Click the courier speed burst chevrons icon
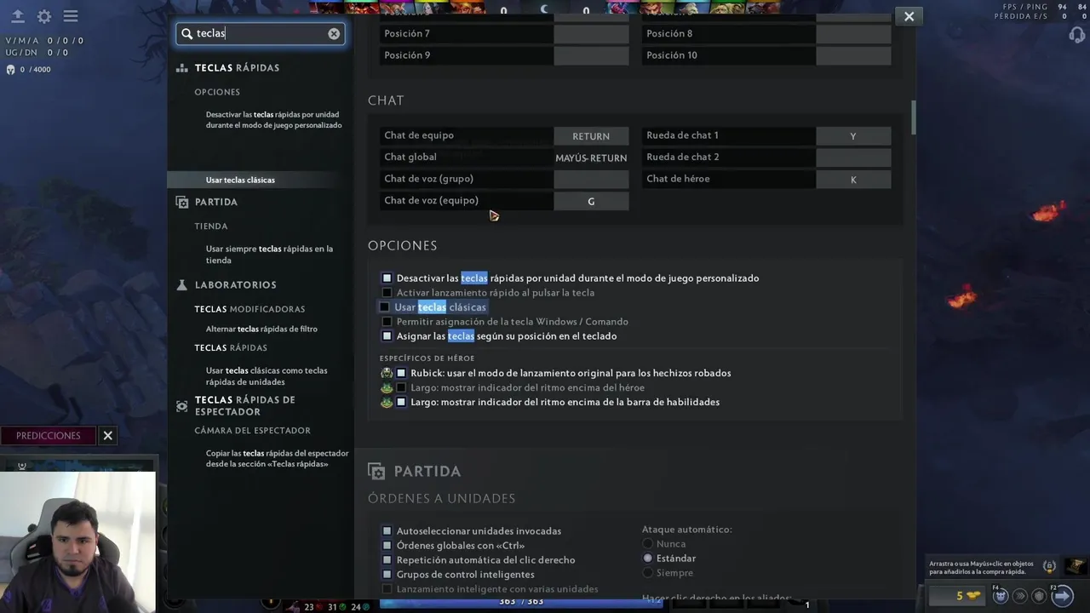 pyautogui.click(x=1019, y=596)
